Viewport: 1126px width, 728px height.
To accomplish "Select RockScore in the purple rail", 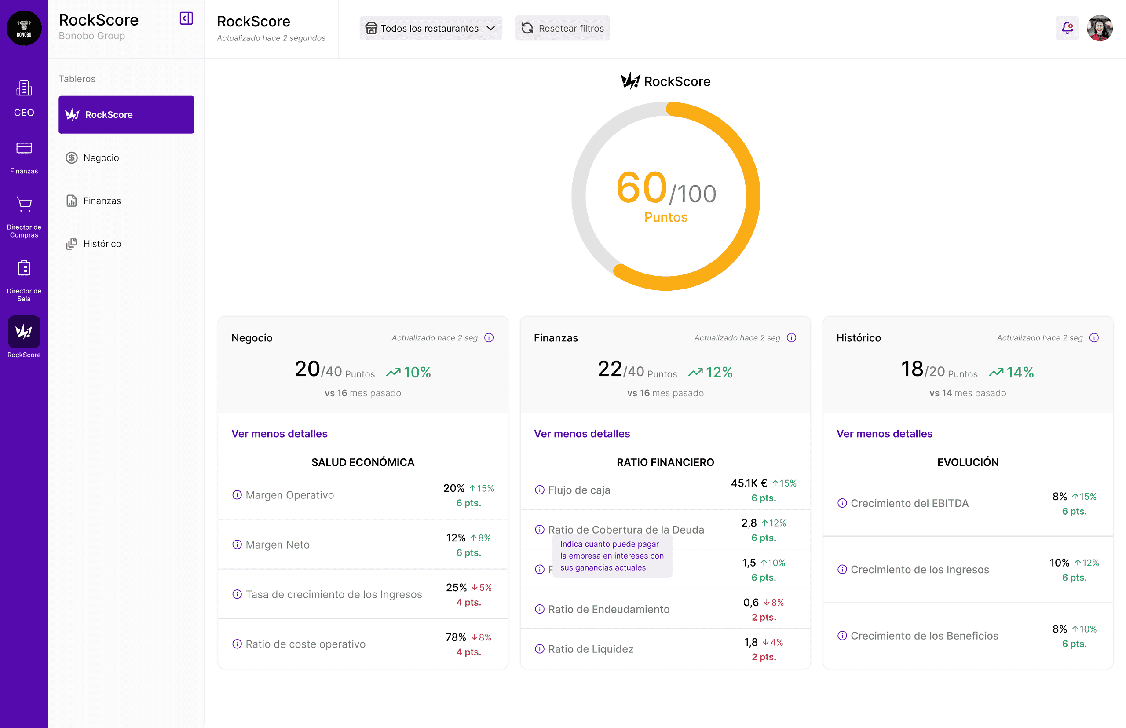I will tap(24, 337).
